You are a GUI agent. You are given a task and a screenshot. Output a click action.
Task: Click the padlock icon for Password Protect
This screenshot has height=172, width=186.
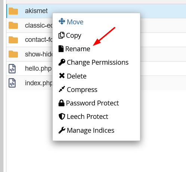click(62, 103)
